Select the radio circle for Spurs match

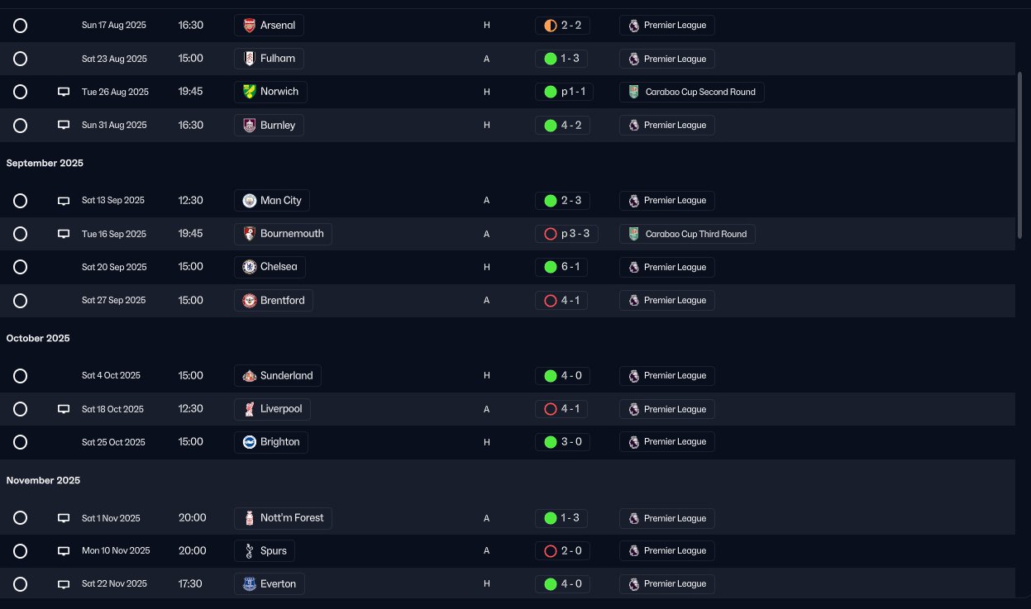[21, 551]
